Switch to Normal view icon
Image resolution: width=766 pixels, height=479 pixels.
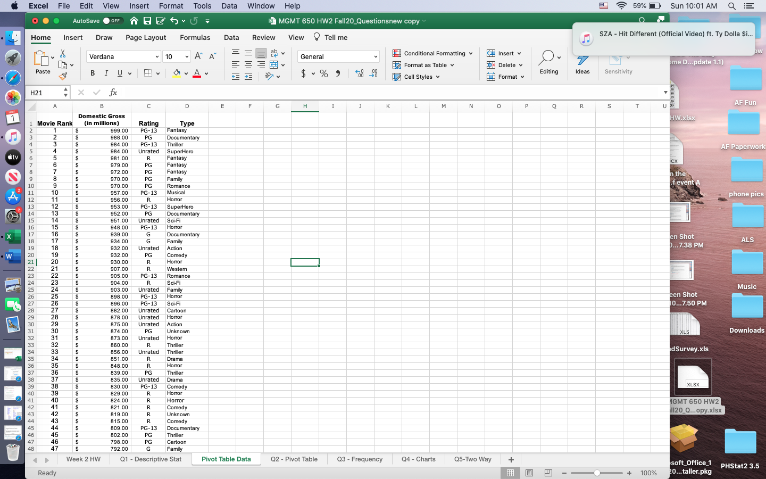pos(510,473)
